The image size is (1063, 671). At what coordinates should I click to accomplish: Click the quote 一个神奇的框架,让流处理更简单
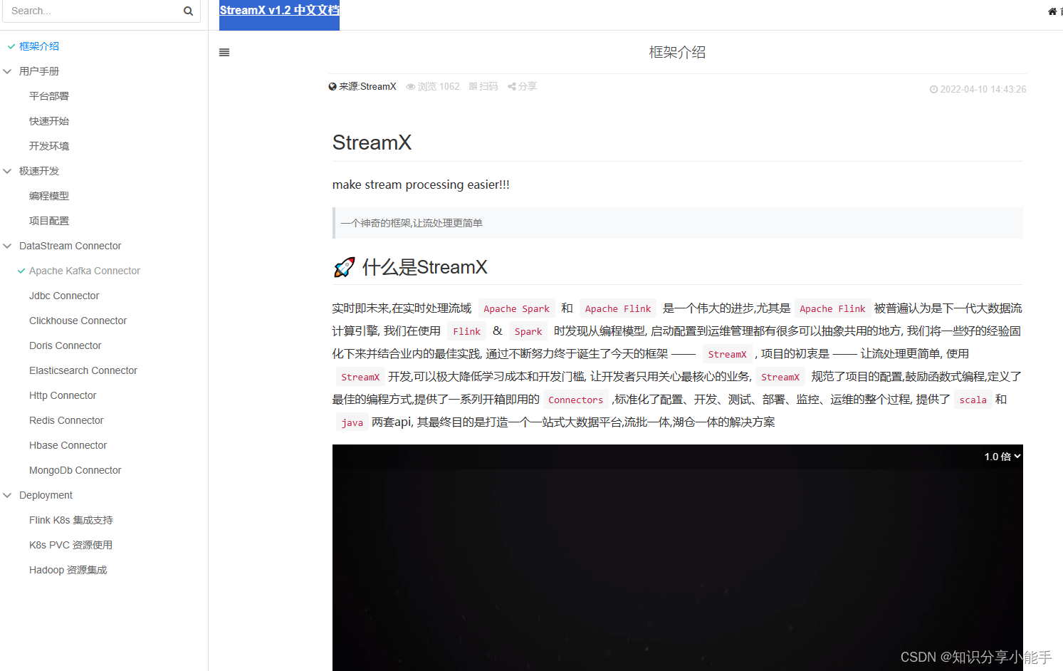[412, 223]
